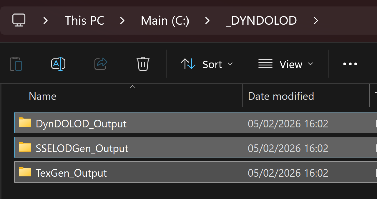This screenshot has width=377, height=199.
Task: Click the _DYNDOLOD breadcrumb segment
Action: [x=261, y=21]
